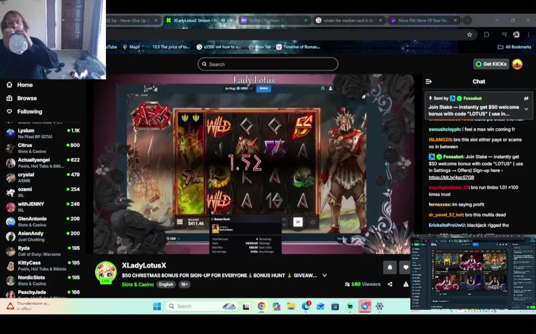Focus the Kick search field
The width and height of the screenshot is (536, 334).
click(268, 64)
